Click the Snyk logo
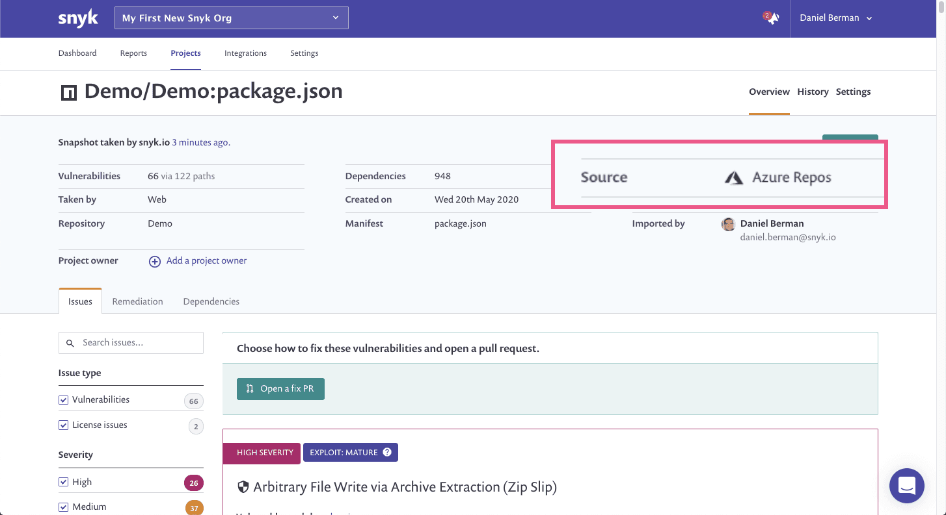 (x=78, y=18)
